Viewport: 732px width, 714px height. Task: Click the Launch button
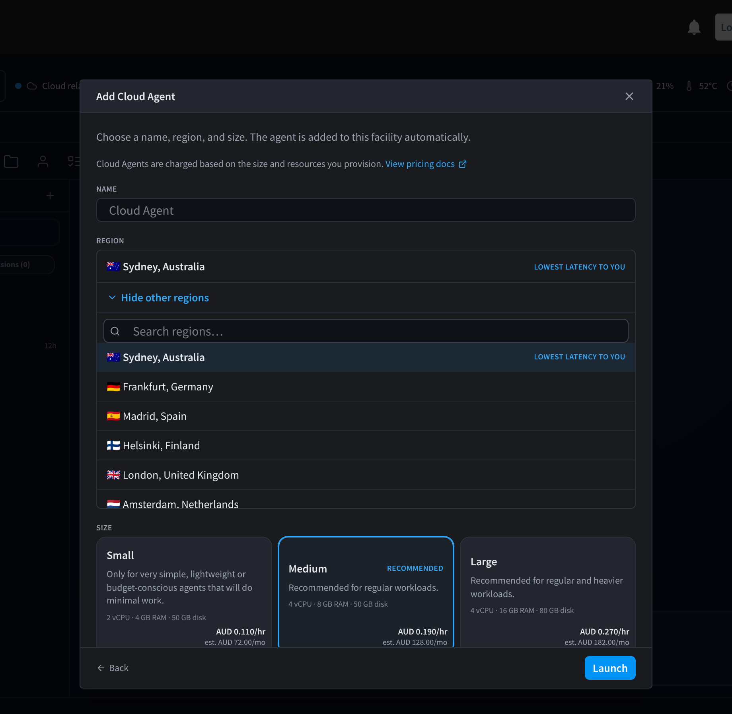coord(610,668)
